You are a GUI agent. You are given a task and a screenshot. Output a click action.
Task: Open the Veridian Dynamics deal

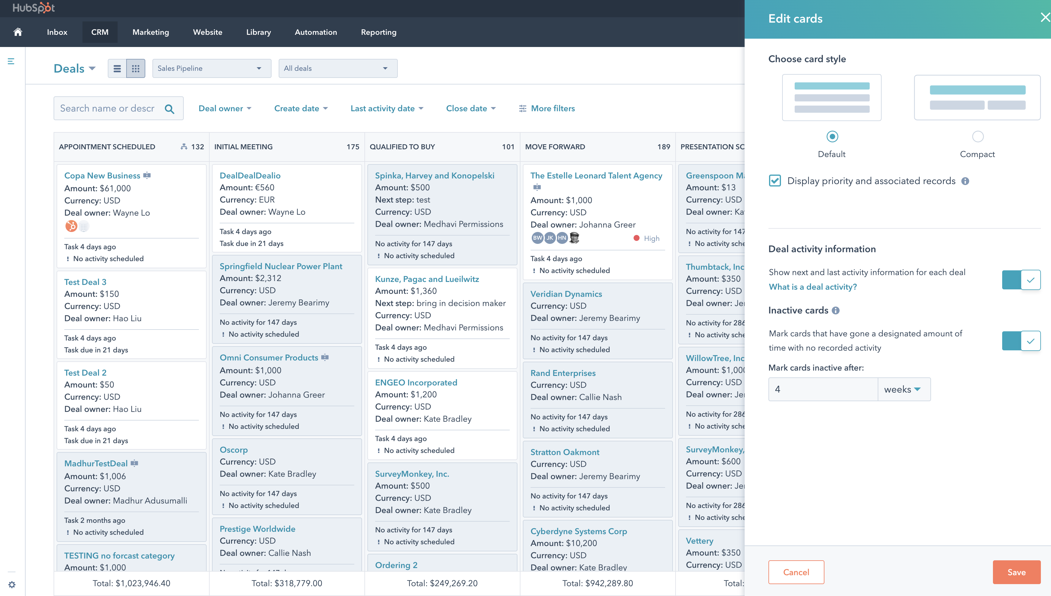point(566,294)
